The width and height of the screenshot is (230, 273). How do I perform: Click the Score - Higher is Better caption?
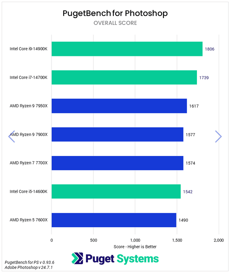(135, 247)
